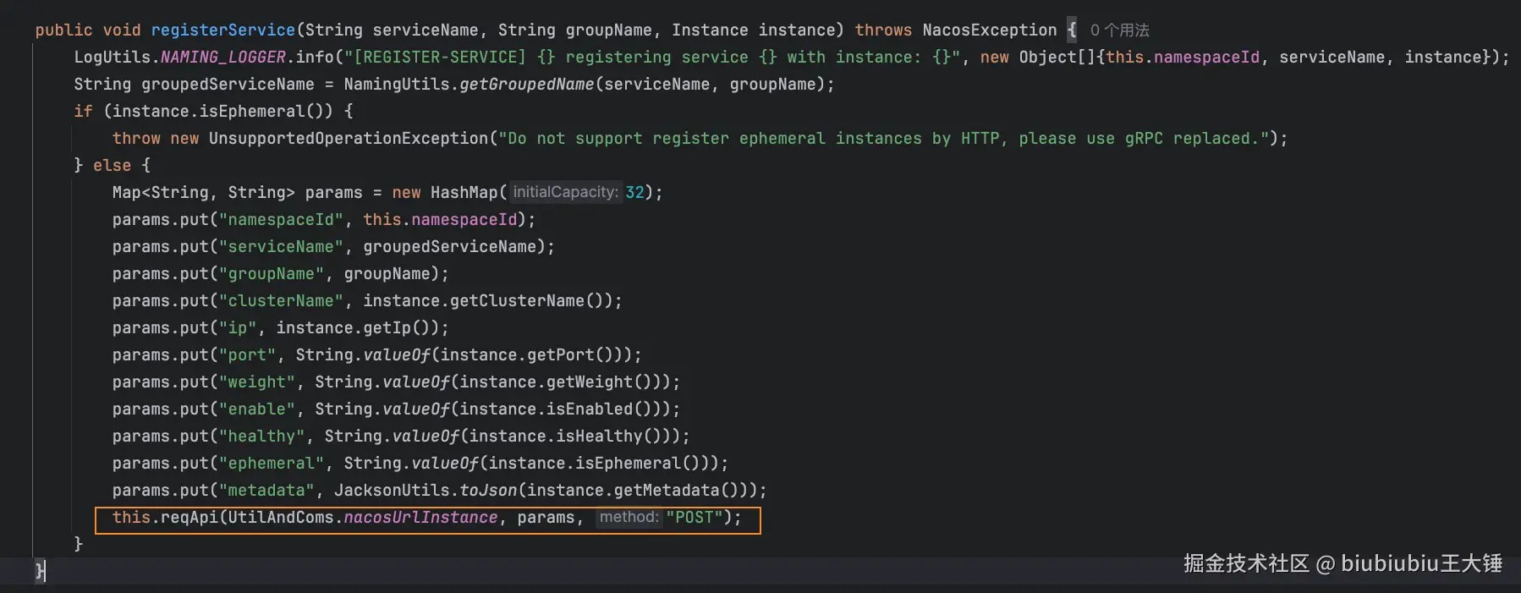Screen dimensions: 1521x593
Task: Click the registerService method name
Action: point(223,30)
